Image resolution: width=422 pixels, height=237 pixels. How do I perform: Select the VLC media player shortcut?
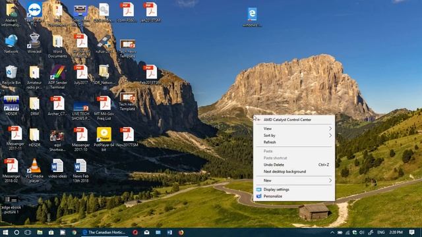(34, 171)
